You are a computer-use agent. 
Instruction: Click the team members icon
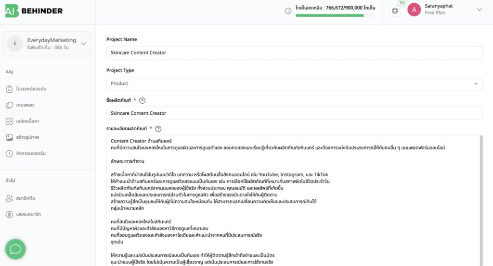click(x=10, y=198)
